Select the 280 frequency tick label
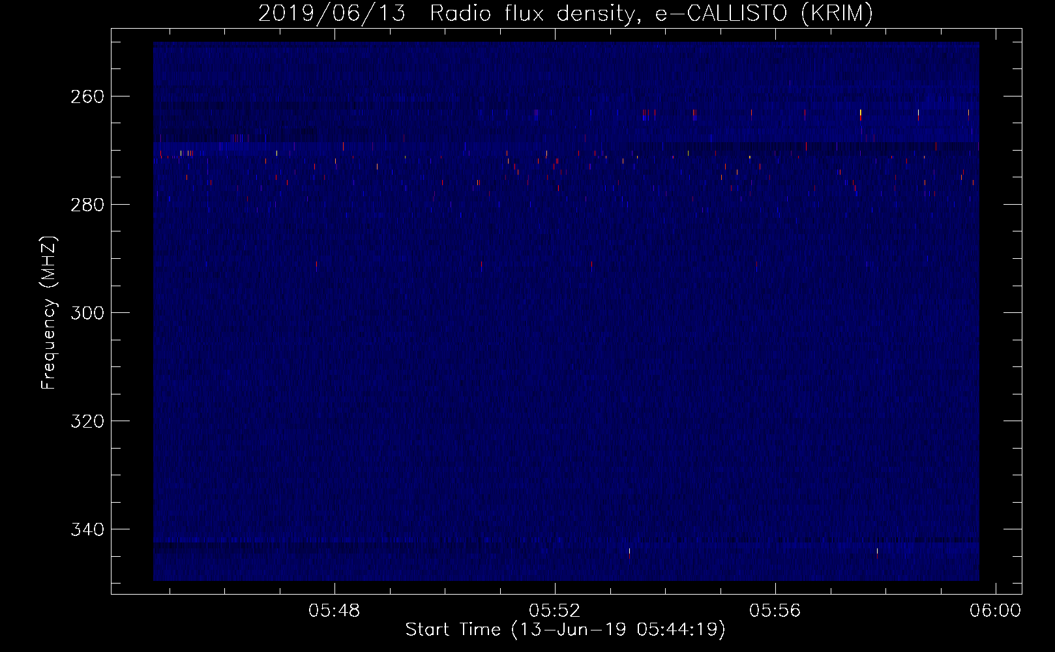The image size is (1055, 652). coord(87,205)
